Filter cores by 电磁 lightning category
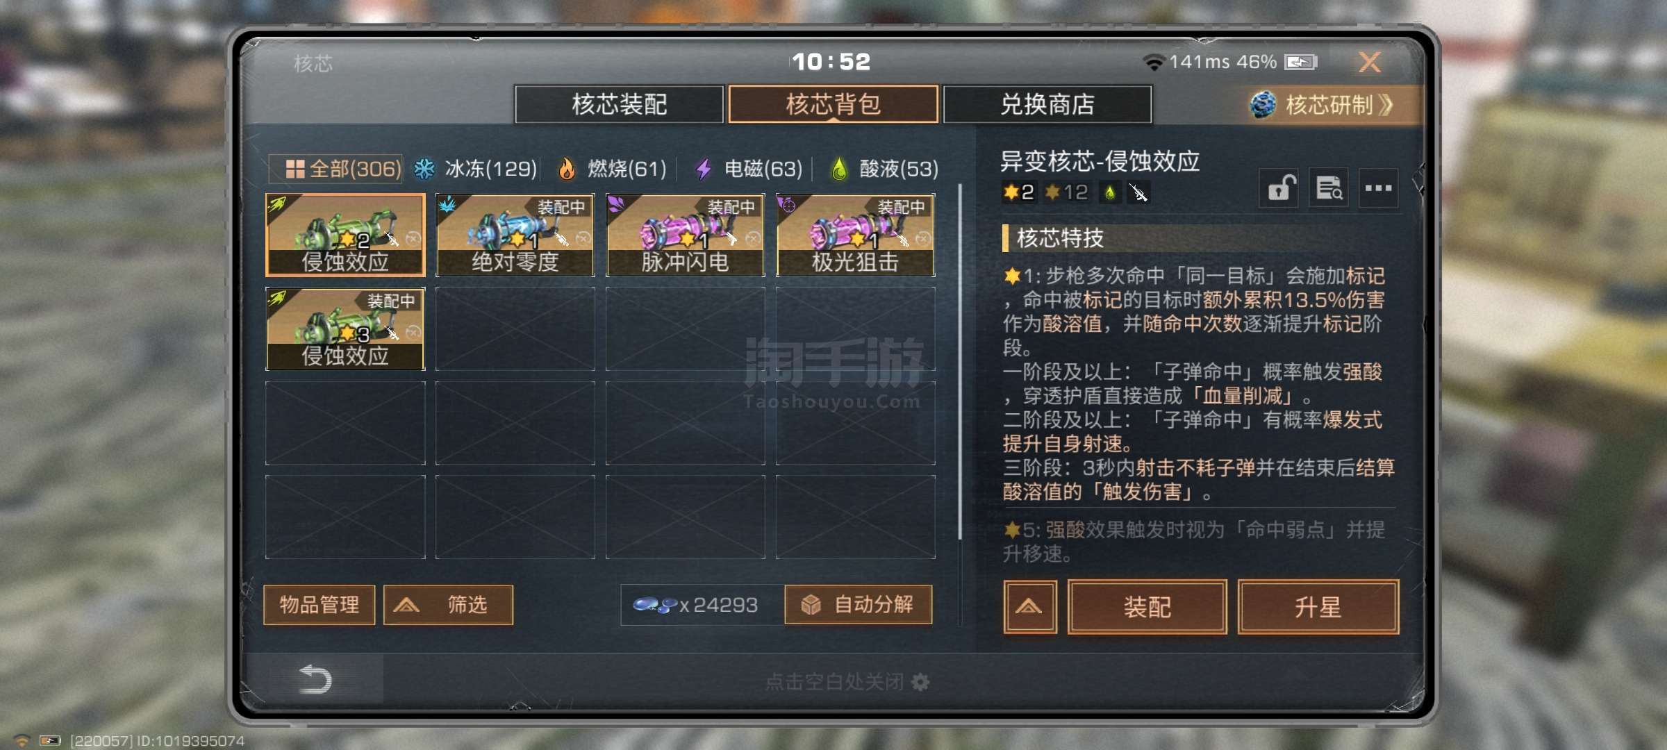 (x=749, y=169)
